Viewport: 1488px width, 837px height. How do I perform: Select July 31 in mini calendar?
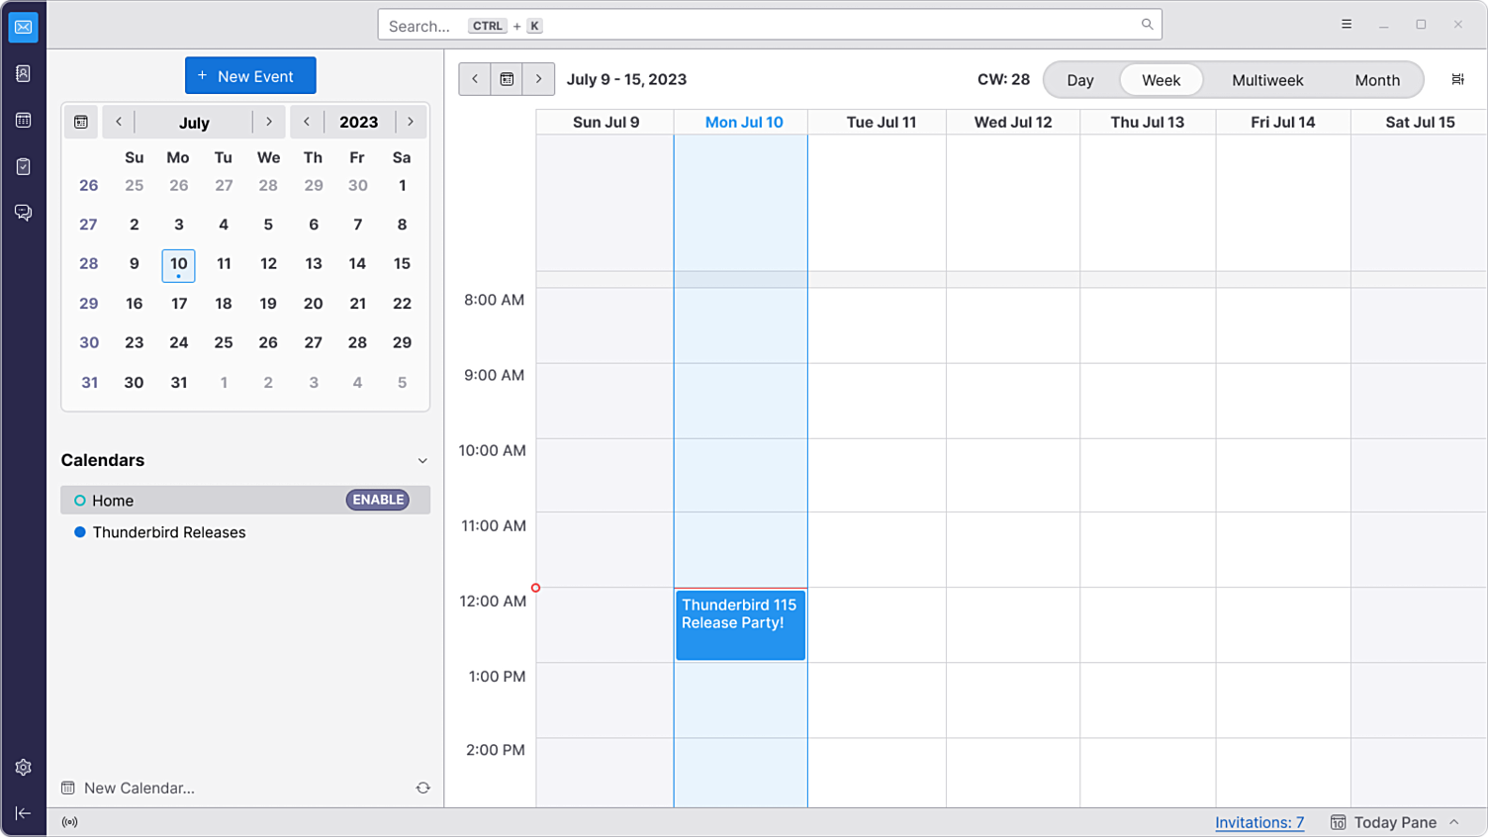(x=179, y=383)
